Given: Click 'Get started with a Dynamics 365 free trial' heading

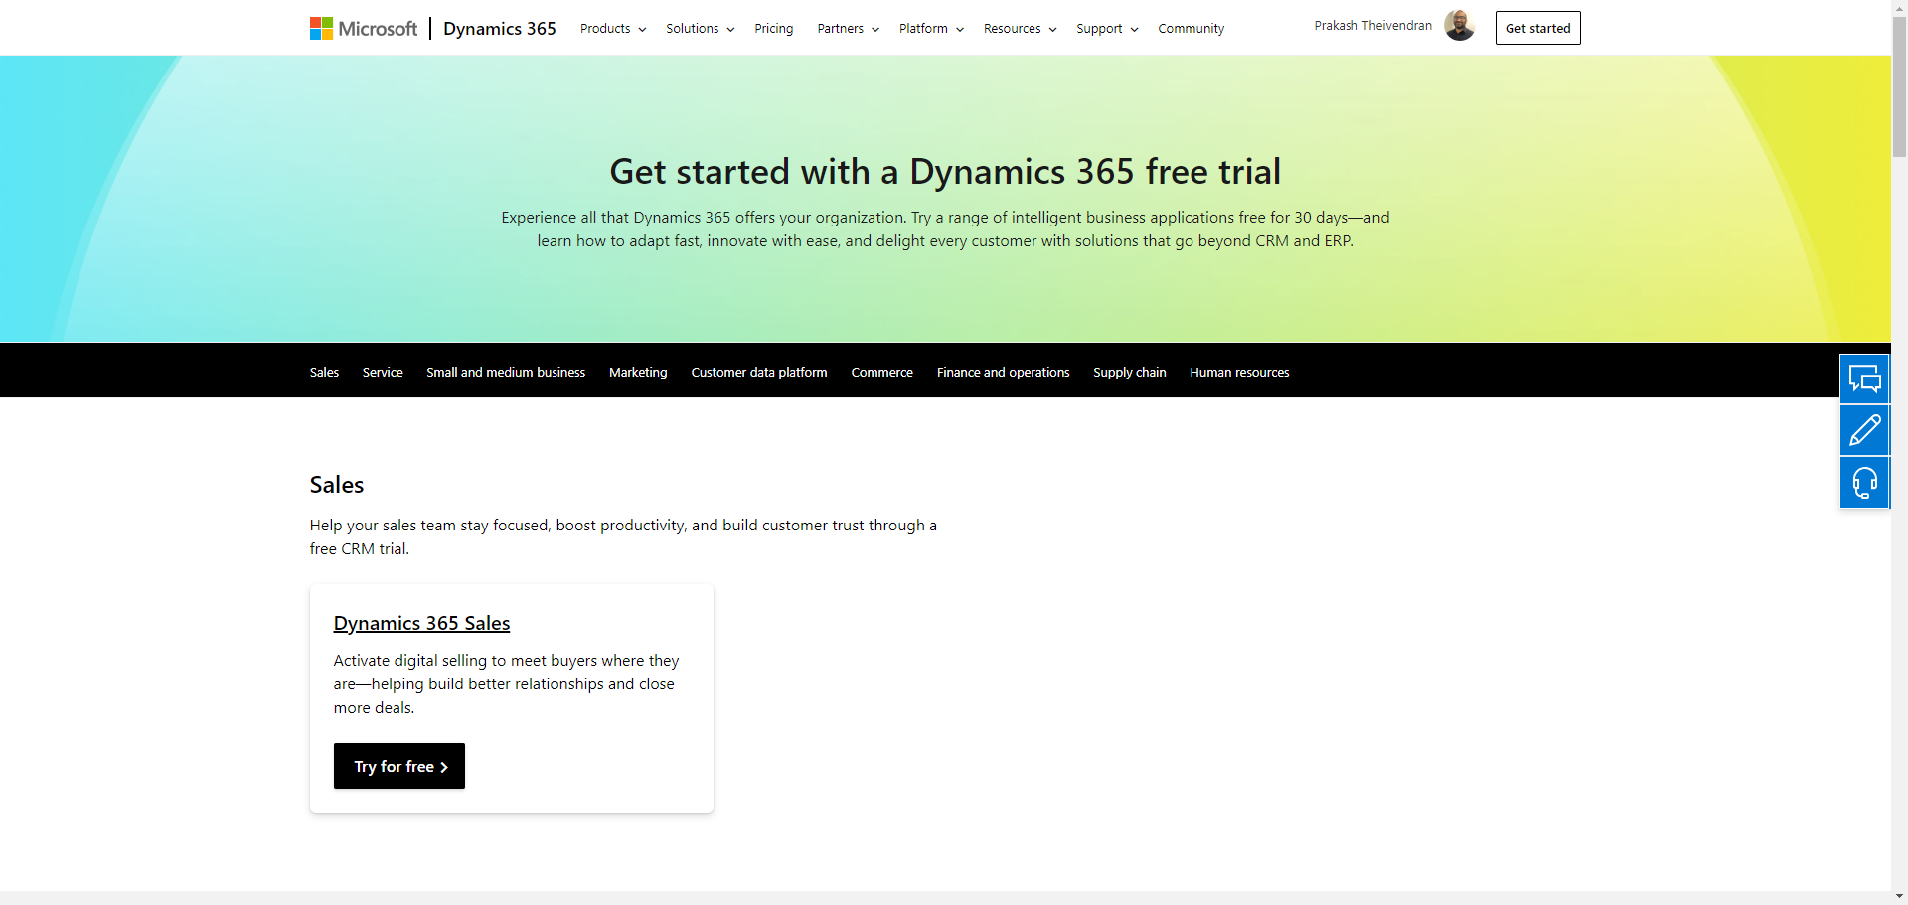Looking at the screenshot, I should click(945, 172).
